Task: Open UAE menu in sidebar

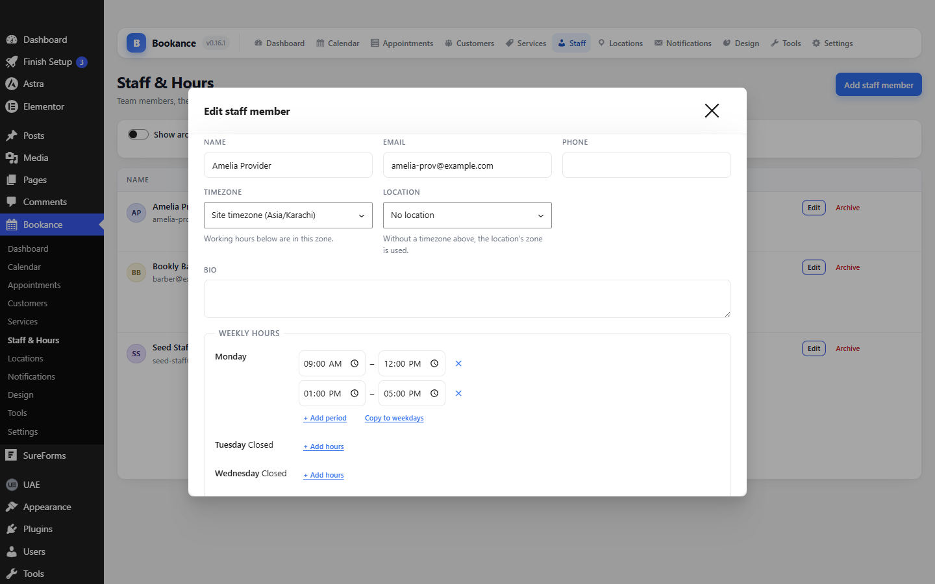Action: [52, 485]
